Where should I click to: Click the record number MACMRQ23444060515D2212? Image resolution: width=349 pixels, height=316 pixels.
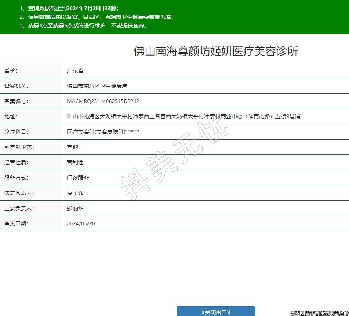point(103,101)
